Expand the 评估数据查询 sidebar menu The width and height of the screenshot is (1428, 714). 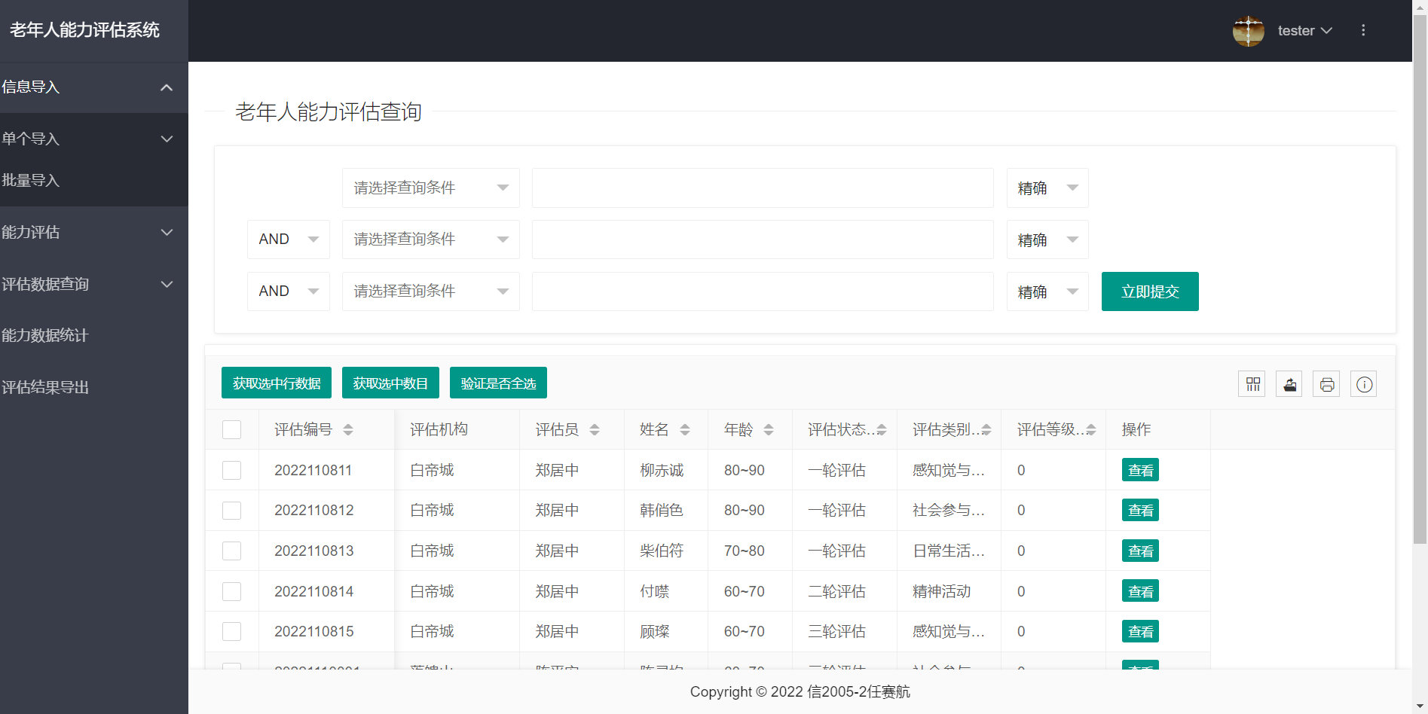pyautogui.click(x=94, y=284)
